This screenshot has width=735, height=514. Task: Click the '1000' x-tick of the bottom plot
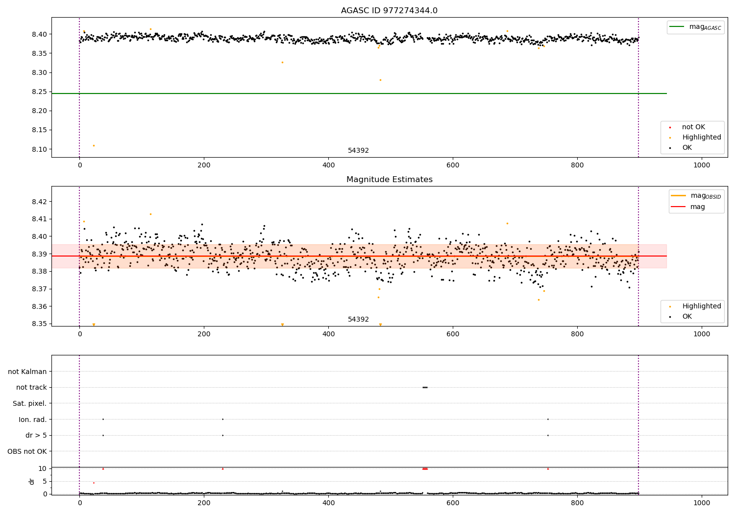coord(702,503)
